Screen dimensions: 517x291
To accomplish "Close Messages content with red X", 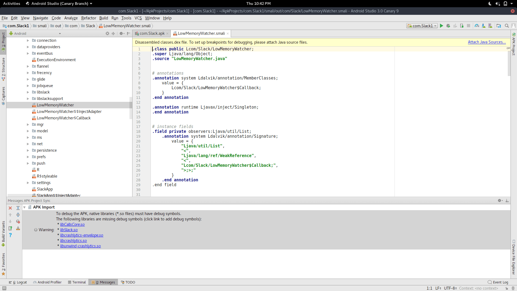I will pyautogui.click(x=10, y=208).
